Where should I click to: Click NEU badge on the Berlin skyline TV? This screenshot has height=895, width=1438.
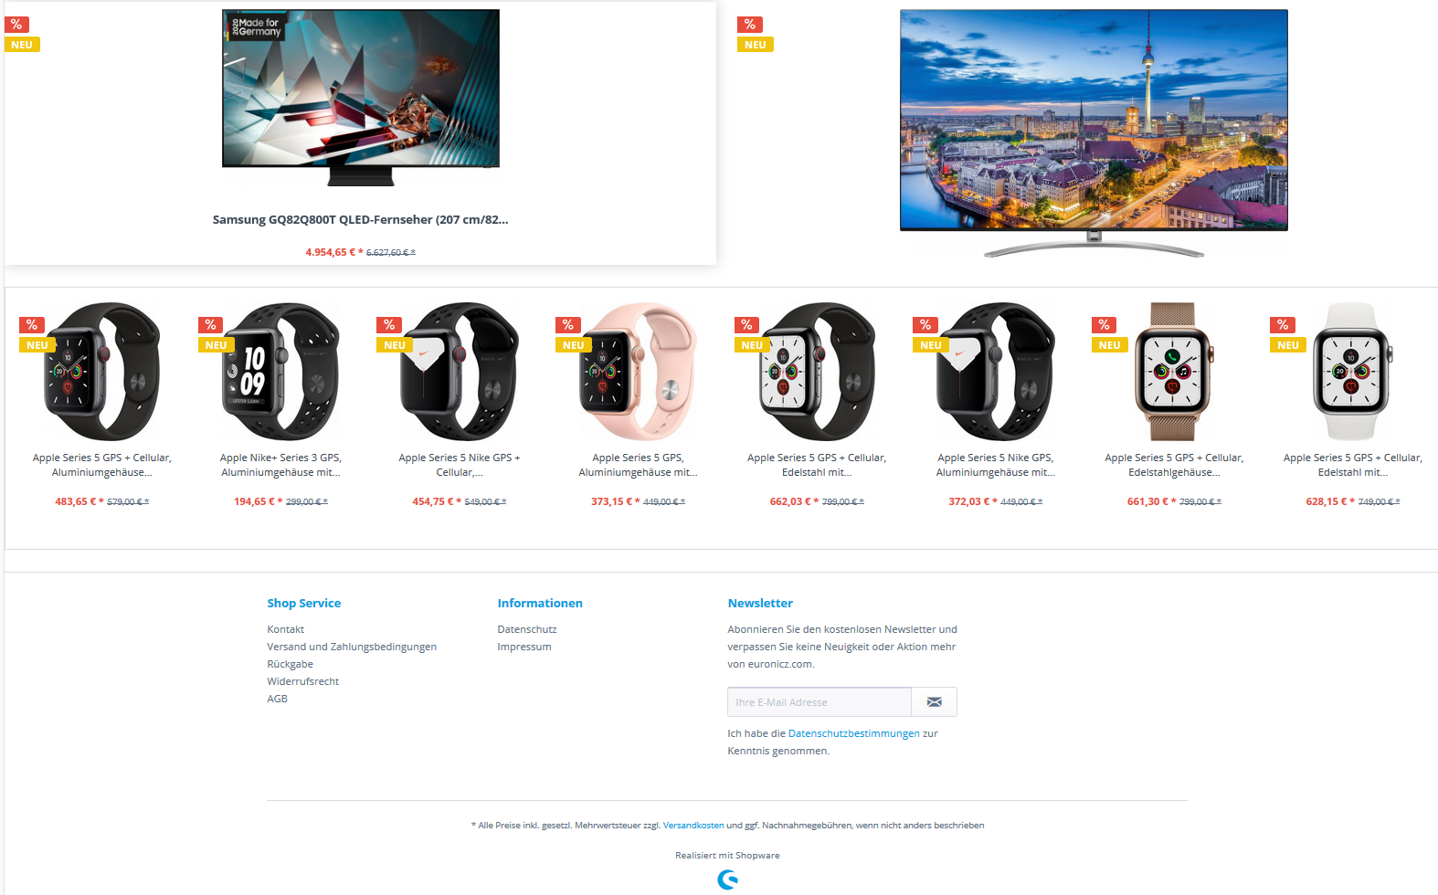pyautogui.click(x=756, y=45)
